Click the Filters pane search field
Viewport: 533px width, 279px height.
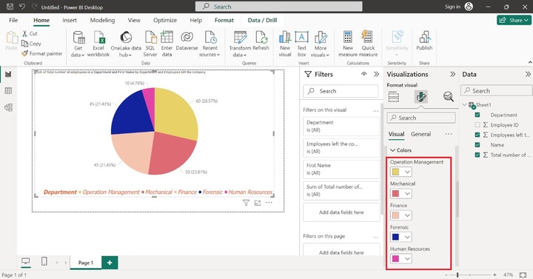[341, 91]
